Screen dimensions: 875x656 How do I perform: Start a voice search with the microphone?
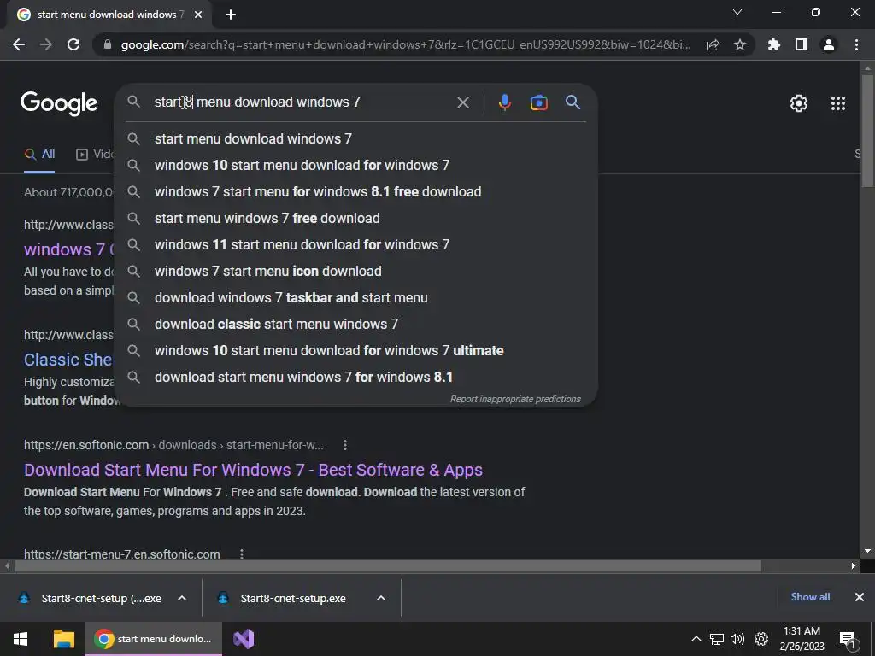[x=504, y=102]
